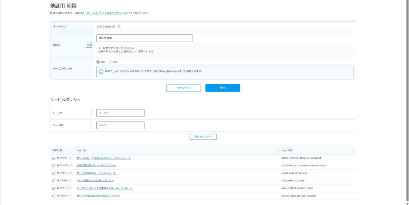Image resolution: width=409 pixels, height=205 pixels.
Task: Click the キャンセル button
Action: pyautogui.click(x=184, y=88)
